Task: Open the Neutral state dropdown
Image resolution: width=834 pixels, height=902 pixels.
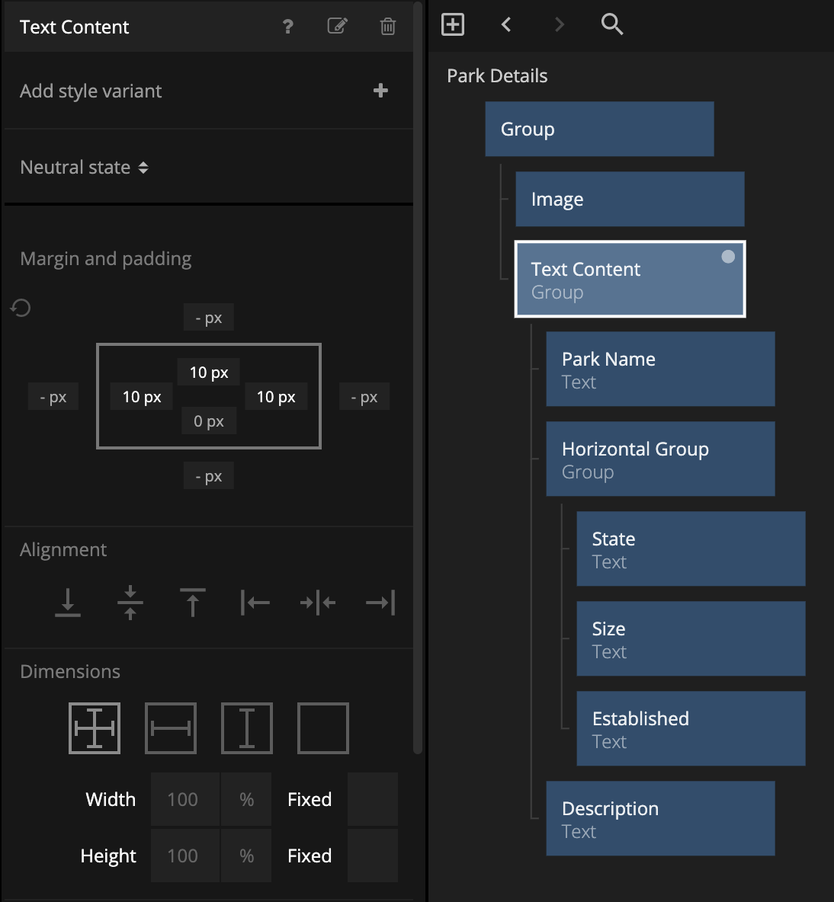Action: [84, 168]
